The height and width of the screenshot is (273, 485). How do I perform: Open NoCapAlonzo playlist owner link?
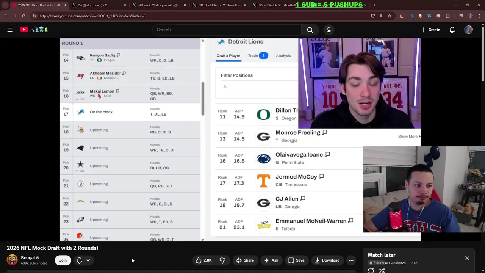tap(395, 263)
